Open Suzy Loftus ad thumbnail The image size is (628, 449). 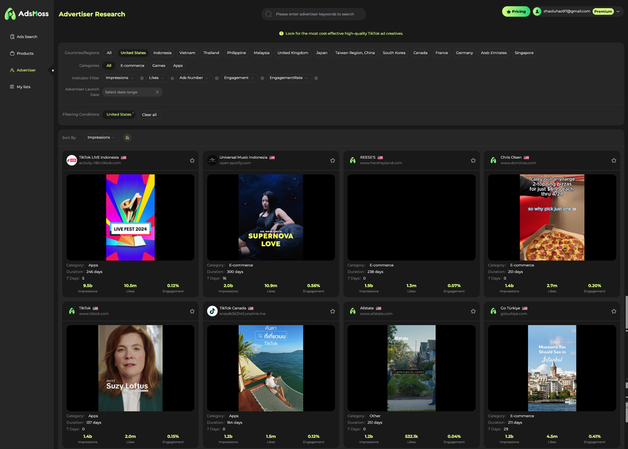130,368
